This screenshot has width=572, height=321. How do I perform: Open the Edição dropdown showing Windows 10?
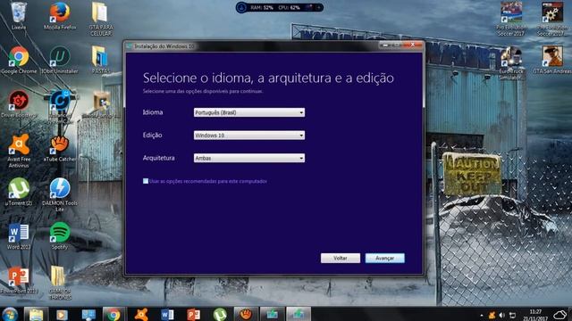[x=249, y=136]
